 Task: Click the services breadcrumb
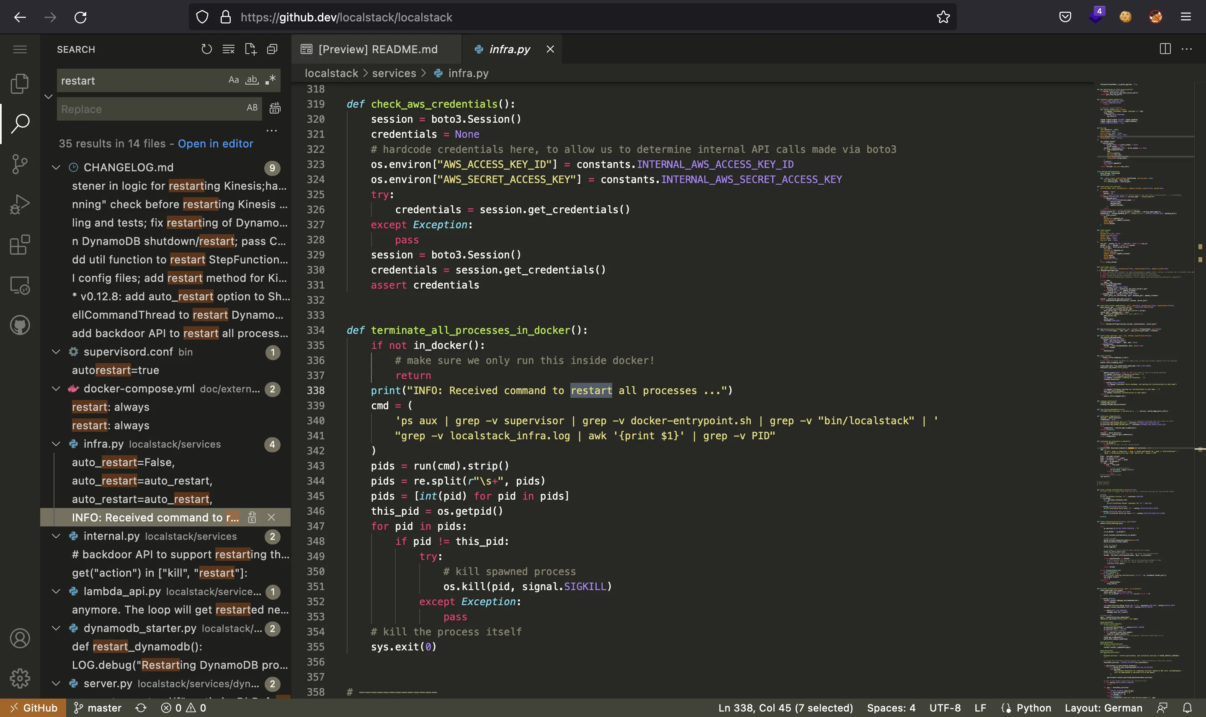point(394,73)
